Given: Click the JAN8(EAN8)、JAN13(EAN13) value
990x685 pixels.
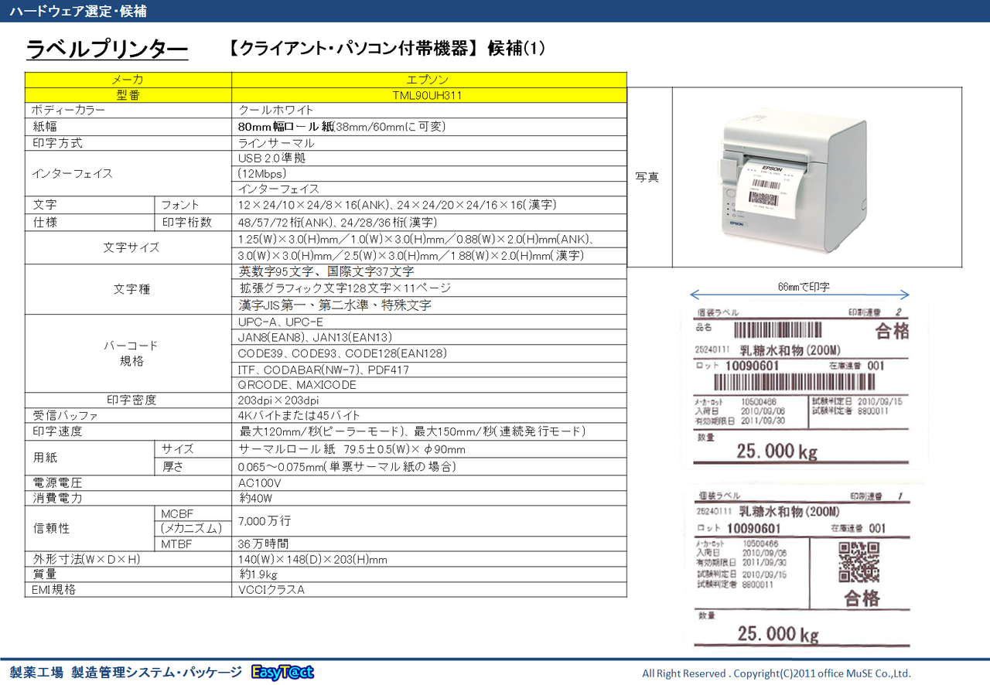Looking at the screenshot, I should click(315, 337).
